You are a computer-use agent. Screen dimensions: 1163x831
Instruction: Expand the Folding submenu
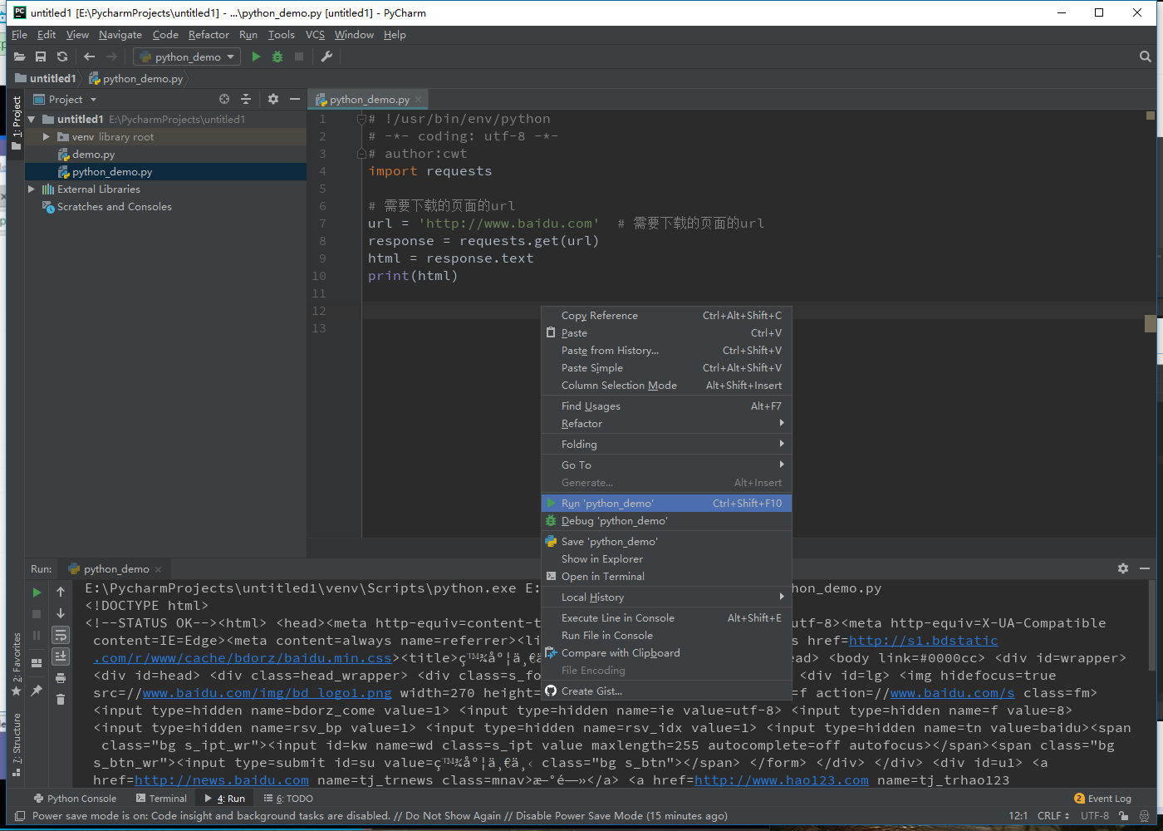tap(666, 445)
